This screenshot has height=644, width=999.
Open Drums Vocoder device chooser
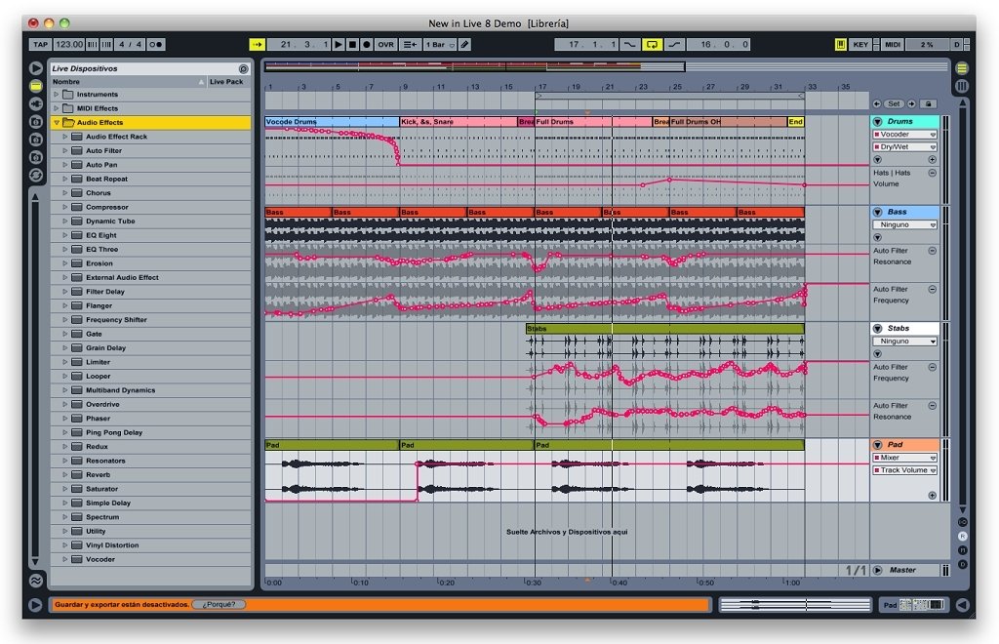[x=904, y=135]
